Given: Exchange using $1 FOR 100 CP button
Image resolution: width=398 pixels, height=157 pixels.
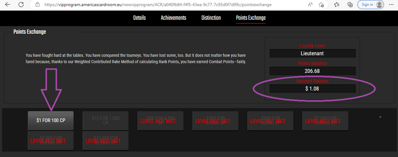Looking at the screenshot, I should coord(51,121).
